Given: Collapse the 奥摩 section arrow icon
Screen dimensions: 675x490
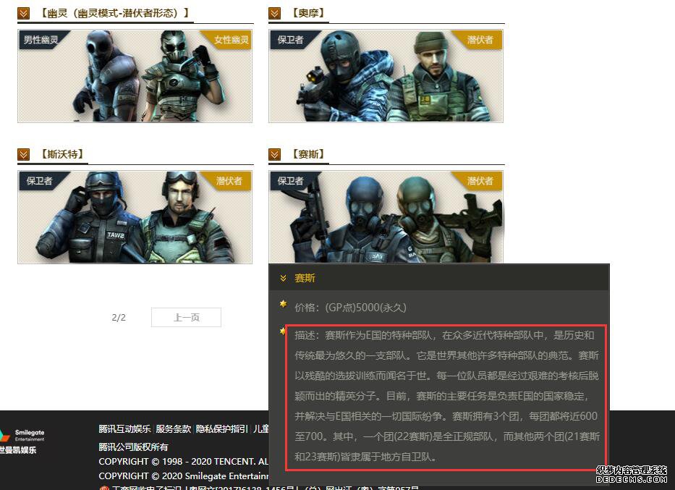Looking at the screenshot, I should [x=274, y=13].
